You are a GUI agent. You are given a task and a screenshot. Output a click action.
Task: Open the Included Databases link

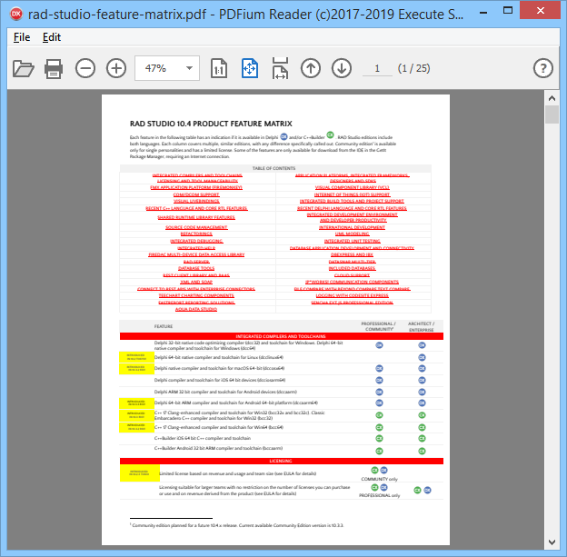pyautogui.click(x=352, y=268)
